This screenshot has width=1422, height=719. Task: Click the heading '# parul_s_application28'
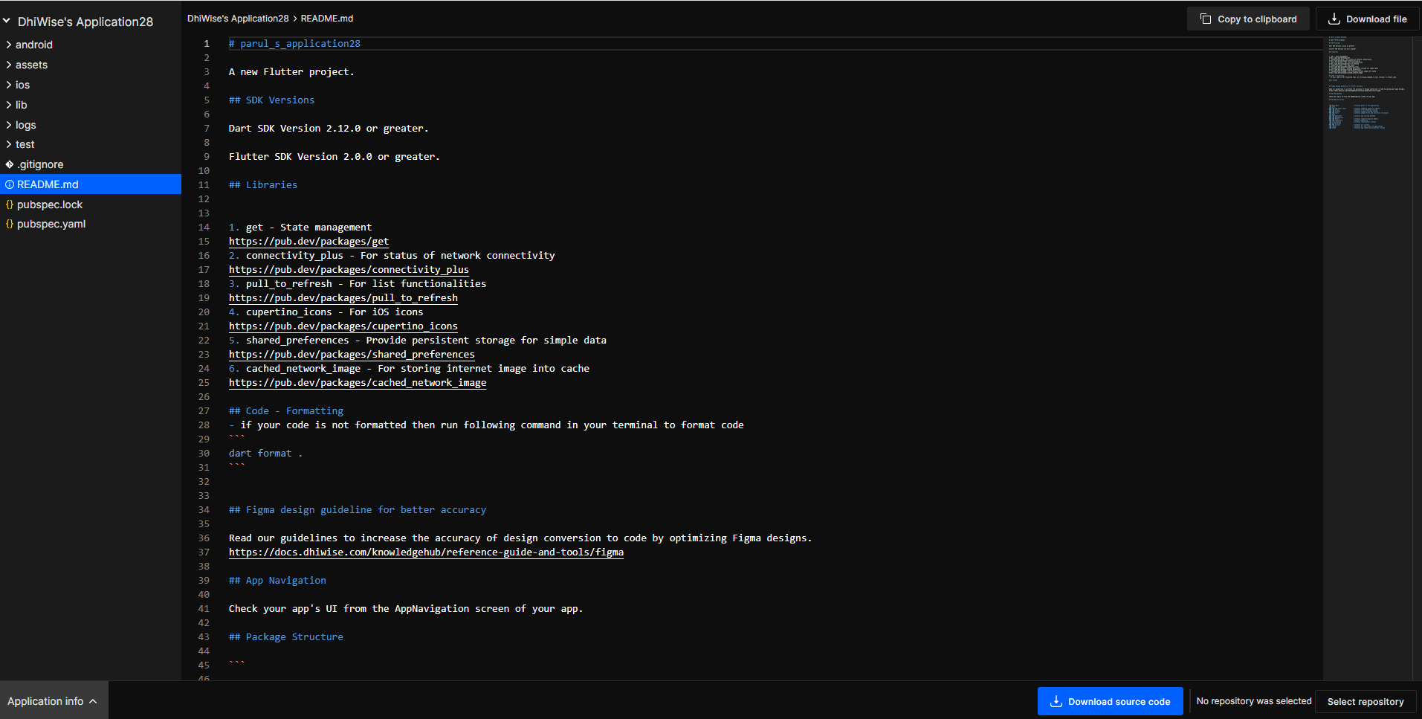coord(294,44)
